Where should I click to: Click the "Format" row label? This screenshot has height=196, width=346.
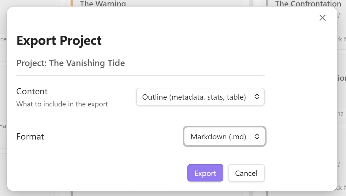click(30, 137)
